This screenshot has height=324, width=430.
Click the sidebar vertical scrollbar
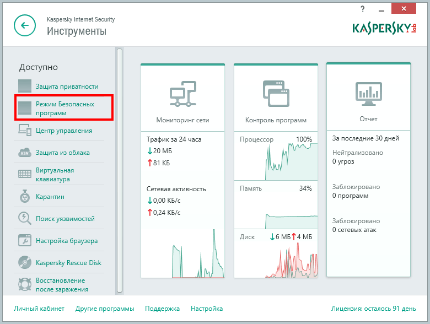click(119, 170)
